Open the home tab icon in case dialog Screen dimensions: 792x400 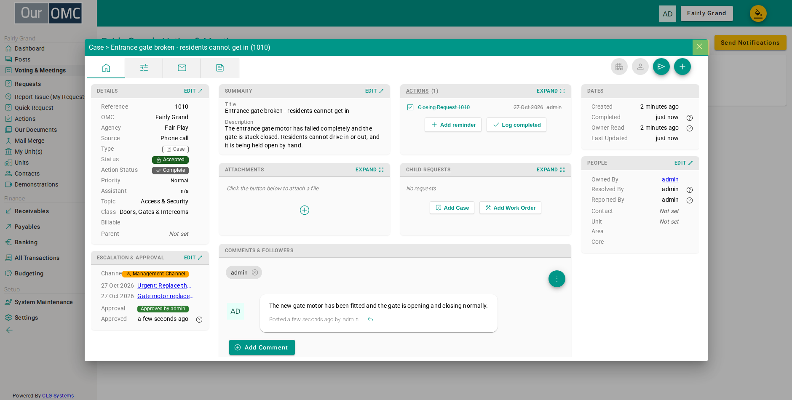coord(106,68)
